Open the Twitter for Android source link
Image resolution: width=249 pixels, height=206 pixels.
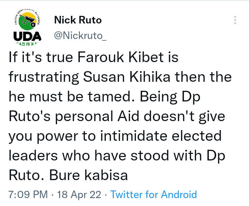coord(154,194)
